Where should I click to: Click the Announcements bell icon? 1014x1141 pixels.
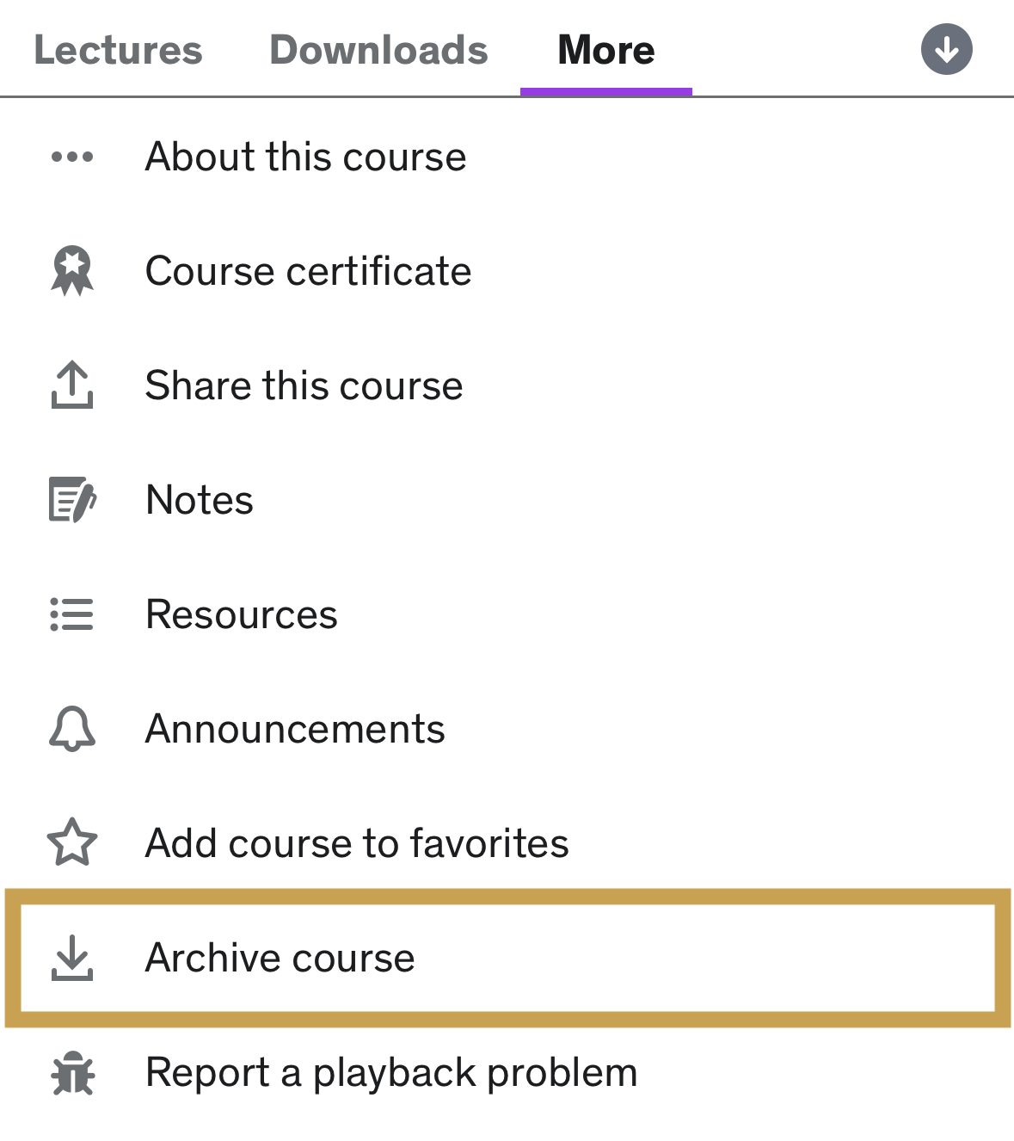72,729
